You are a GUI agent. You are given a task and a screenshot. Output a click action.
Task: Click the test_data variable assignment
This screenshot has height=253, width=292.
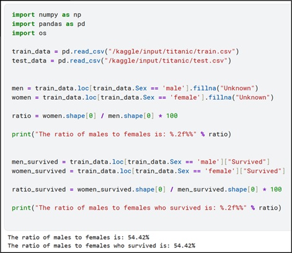click(122, 61)
